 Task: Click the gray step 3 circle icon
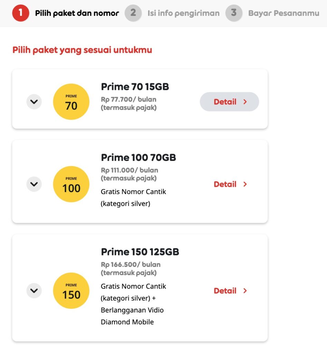pos(234,13)
